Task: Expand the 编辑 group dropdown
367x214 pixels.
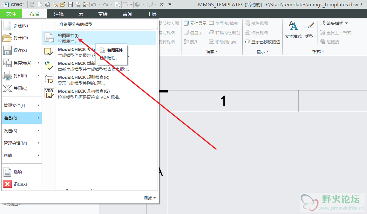Action: click(212, 52)
